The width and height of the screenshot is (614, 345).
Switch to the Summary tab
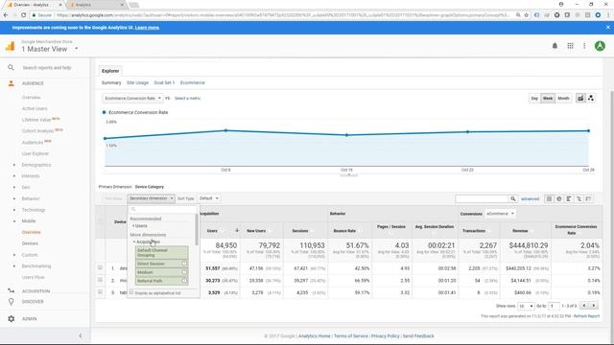(111, 83)
